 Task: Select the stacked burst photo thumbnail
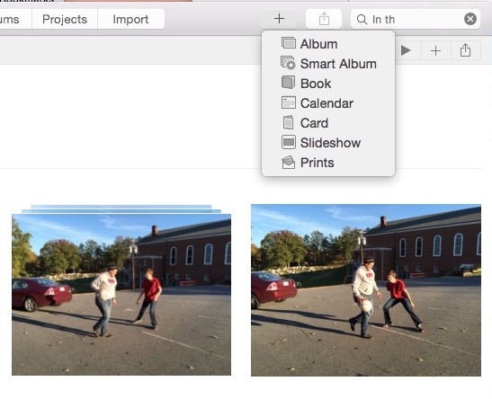point(121,290)
